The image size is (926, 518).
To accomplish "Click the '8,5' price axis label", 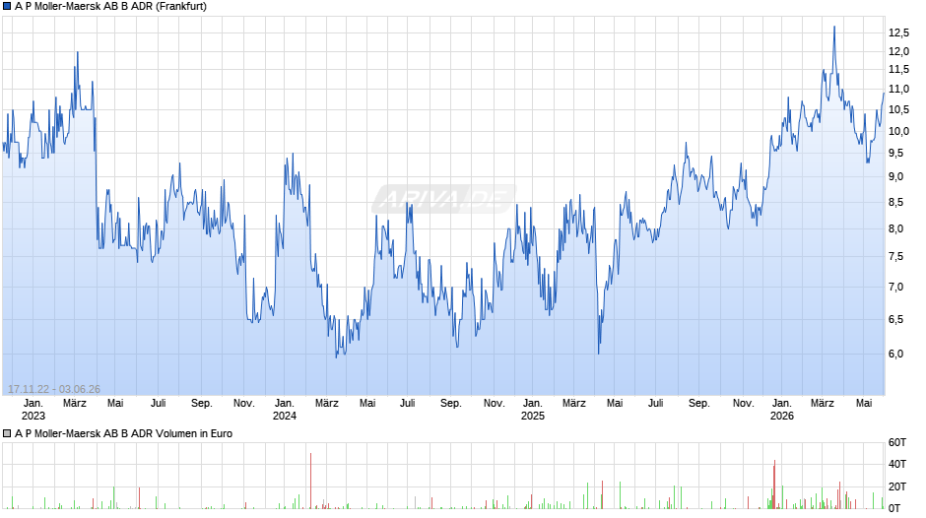I will pyautogui.click(x=895, y=202).
